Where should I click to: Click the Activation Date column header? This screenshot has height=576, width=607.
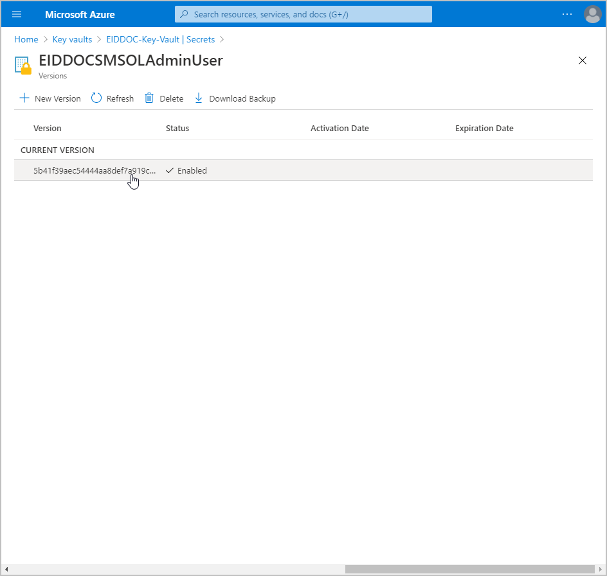point(340,128)
